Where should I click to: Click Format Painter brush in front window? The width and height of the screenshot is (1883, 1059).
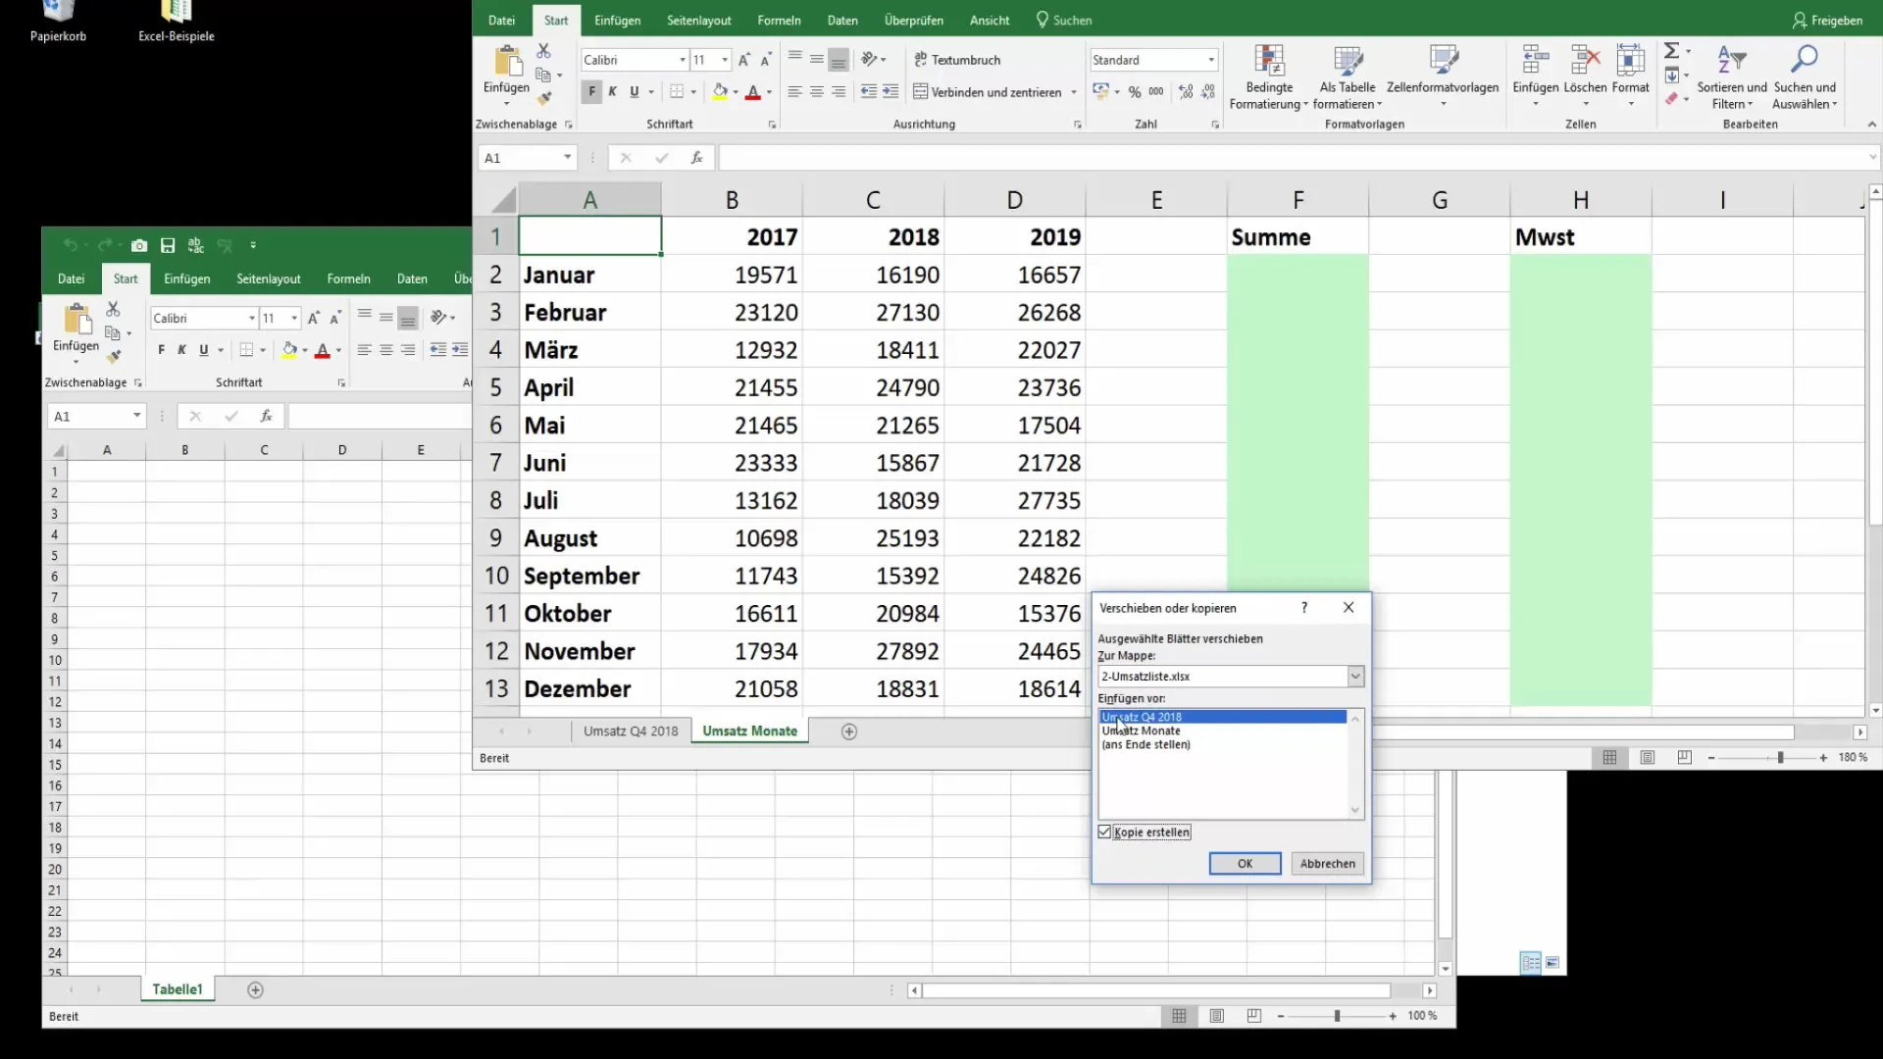click(x=544, y=97)
